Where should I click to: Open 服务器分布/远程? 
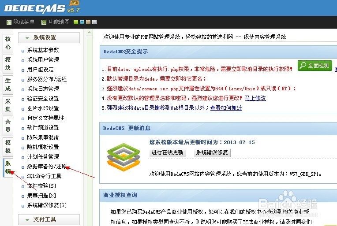(x=47, y=79)
